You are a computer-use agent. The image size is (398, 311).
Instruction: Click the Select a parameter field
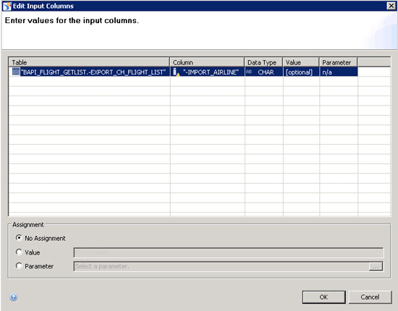click(x=221, y=266)
